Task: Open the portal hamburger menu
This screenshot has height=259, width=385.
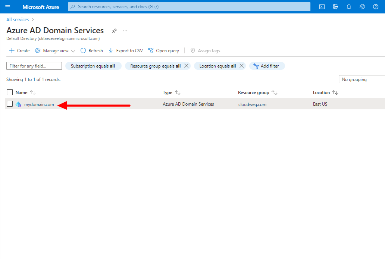Action: 7,7
